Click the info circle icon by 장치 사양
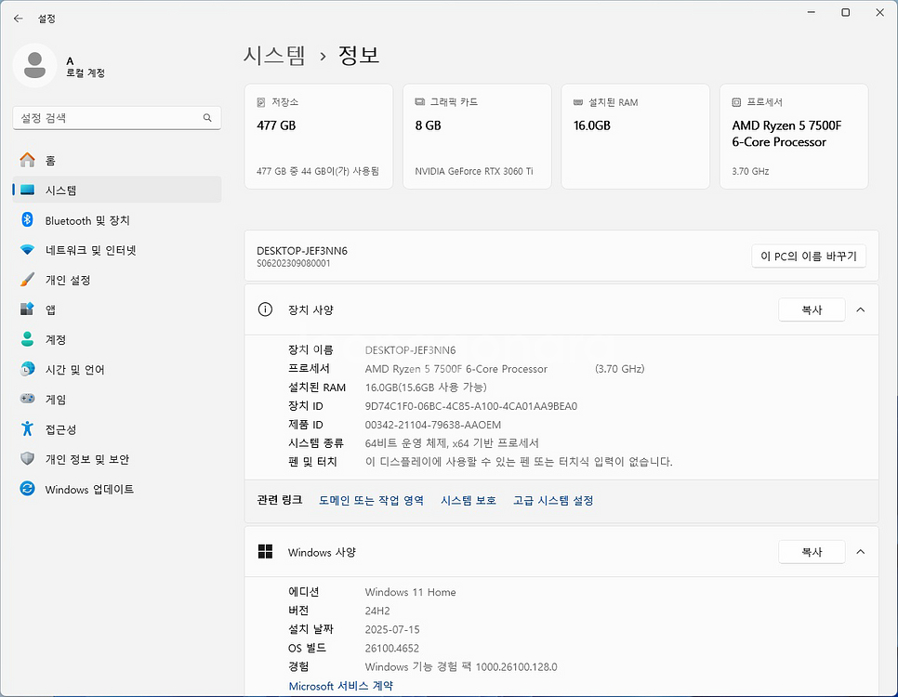 265,309
